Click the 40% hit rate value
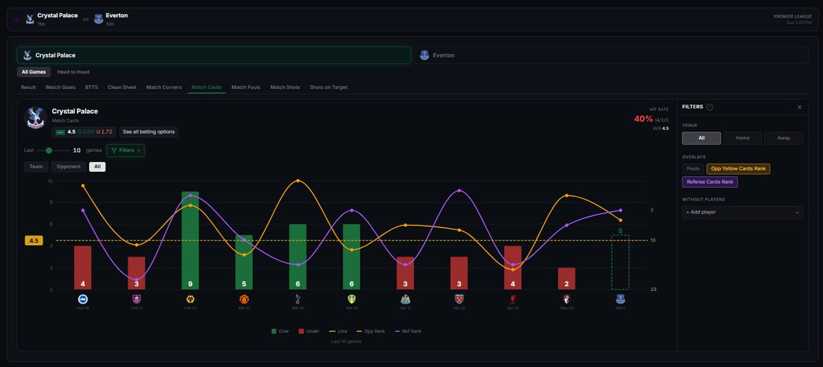823x367 pixels. tap(643, 118)
